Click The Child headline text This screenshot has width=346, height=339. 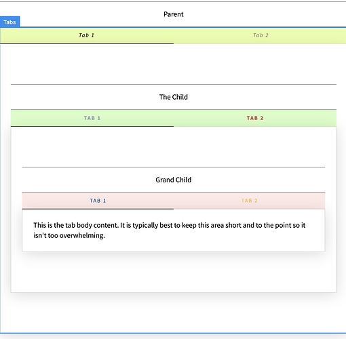[x=174, y=97]
